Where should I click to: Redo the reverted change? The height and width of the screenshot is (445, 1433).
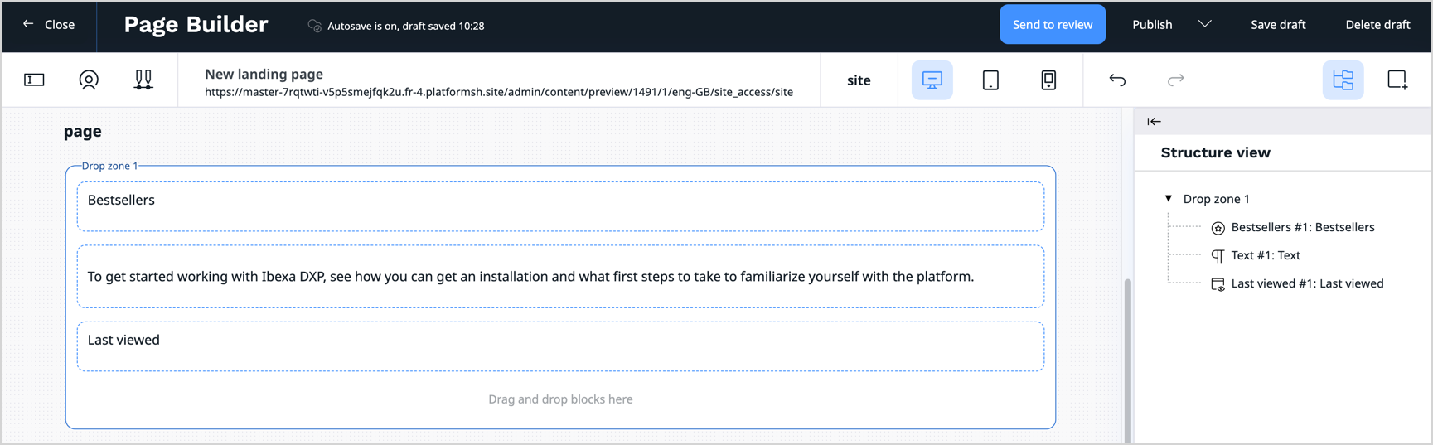pos(1175,80)
